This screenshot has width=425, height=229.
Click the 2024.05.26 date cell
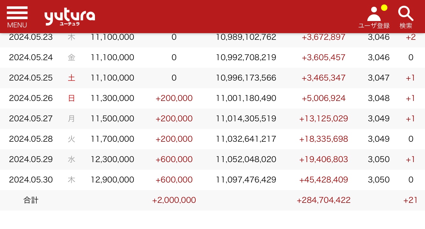tap(31, 98)
